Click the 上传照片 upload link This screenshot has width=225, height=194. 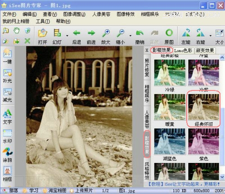click(x=84, y=190)
